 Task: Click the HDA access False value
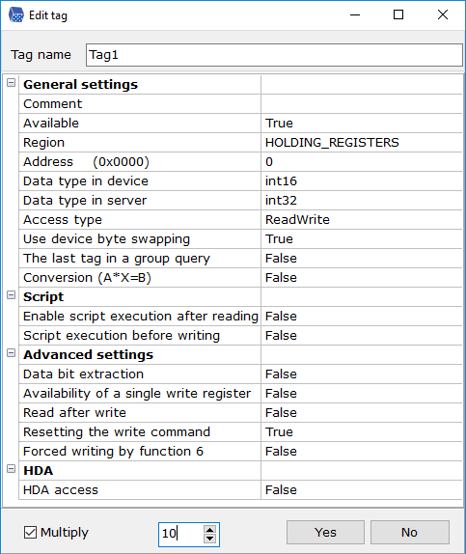pyautogui.click(x=362, y=489)
